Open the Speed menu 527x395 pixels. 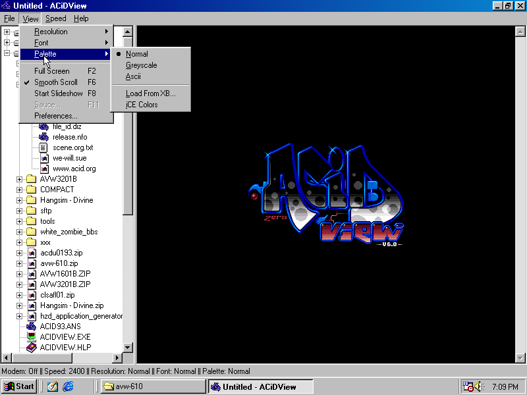(55, 18)
